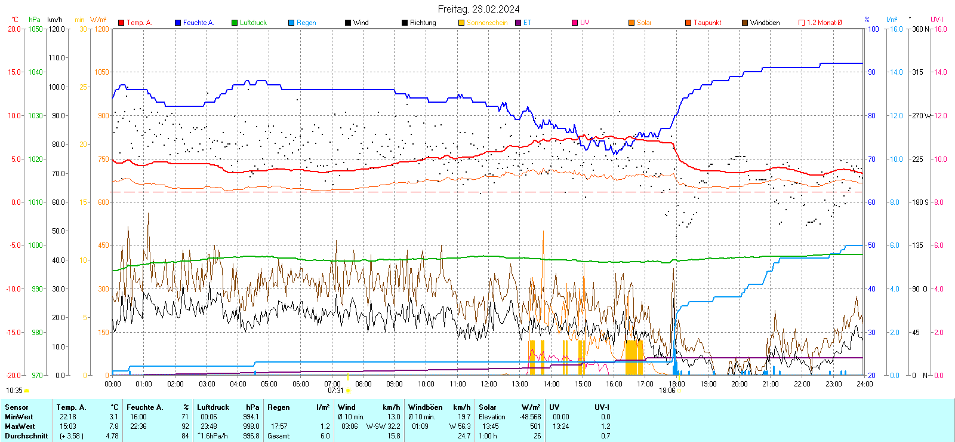Screen dimensions: 955x442
Task: Select the Luftdruck column header in the table
Action: click(x=213, y=407)
